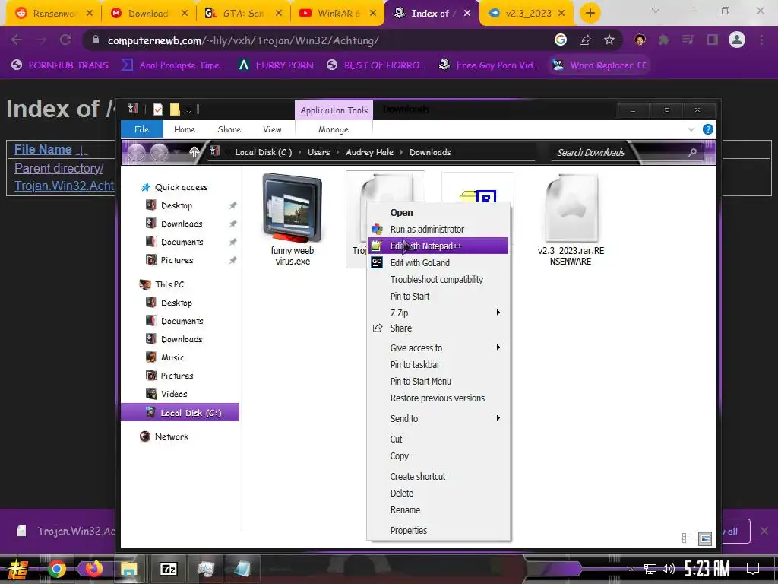Choose 'Troubleshoot compatibility' entry
This screenshot has height=584, width=778.
[438, 280]
